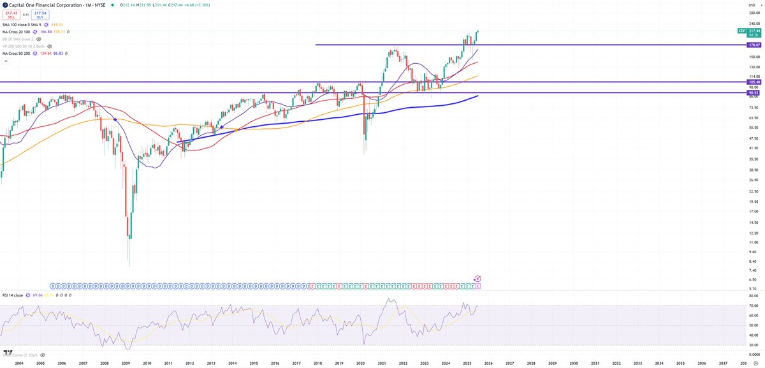Click the green market status dot
Image resolution: width=765 pixels, height=368 pixels.
[x=112, y=5]
